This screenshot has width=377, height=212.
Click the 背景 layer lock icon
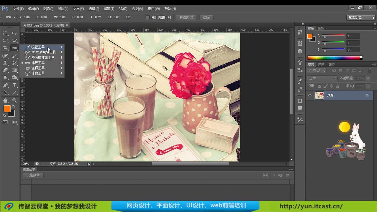pyautogui.click(x=367, y=95)
